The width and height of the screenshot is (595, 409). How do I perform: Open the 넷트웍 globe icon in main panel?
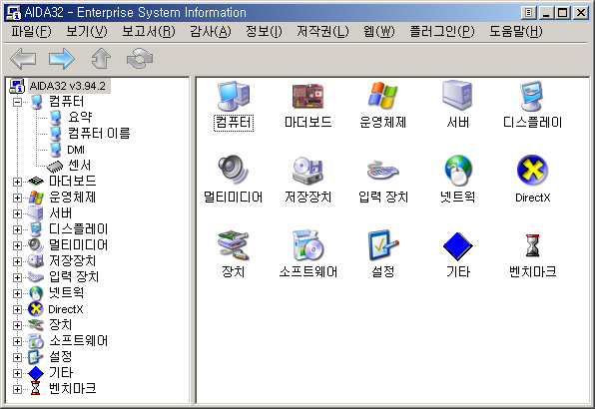point(458,171)
